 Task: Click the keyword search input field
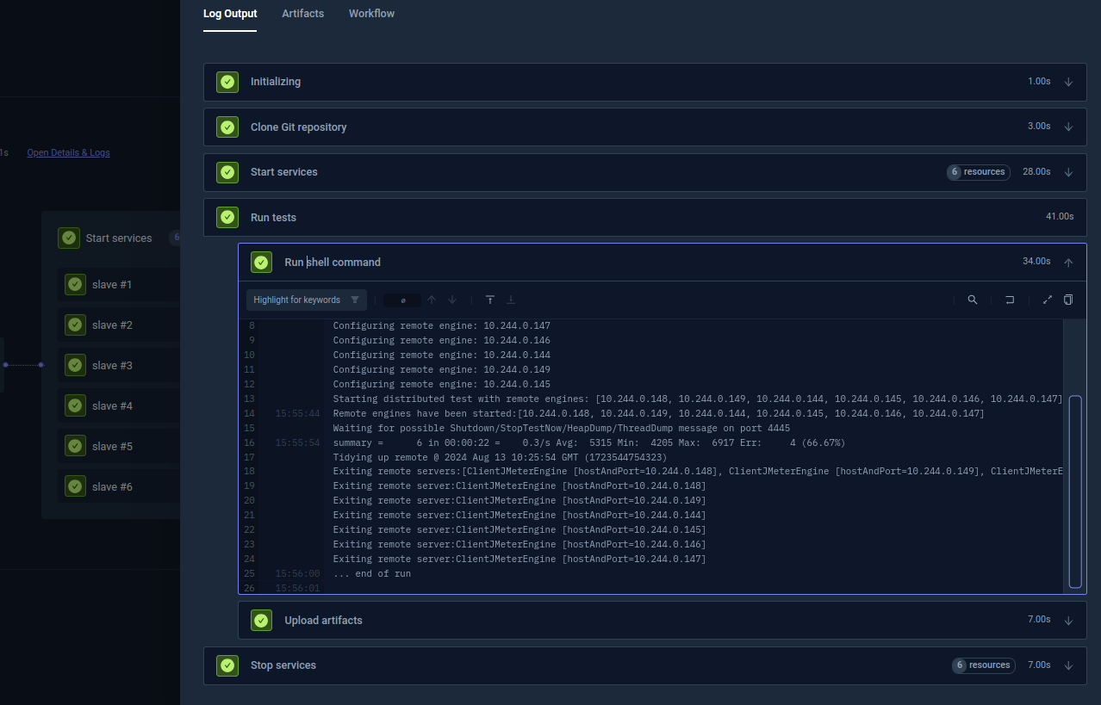pyautogui.click(x=402, y=300)
